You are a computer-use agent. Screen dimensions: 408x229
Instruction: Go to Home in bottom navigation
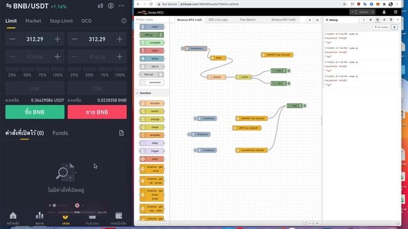coord(13,218)
